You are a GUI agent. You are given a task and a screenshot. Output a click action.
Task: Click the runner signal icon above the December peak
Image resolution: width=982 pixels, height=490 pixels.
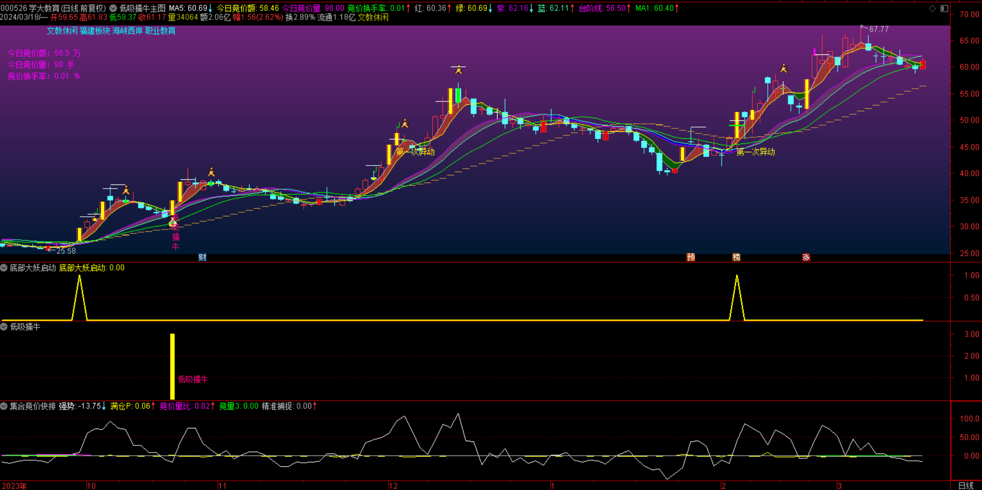[x=459, y=69]
